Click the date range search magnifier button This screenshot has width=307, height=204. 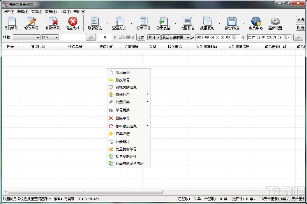pyautogui.click(x=298, y=37)
